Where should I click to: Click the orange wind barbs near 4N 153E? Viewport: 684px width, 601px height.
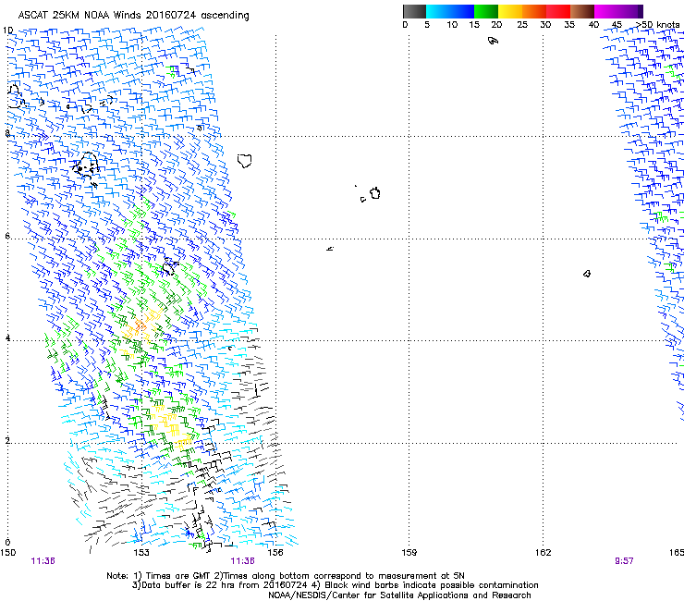click(140, 325)
